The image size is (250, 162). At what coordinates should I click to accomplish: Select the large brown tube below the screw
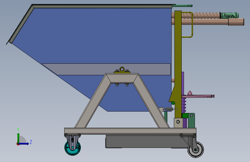tap(208, 22)
